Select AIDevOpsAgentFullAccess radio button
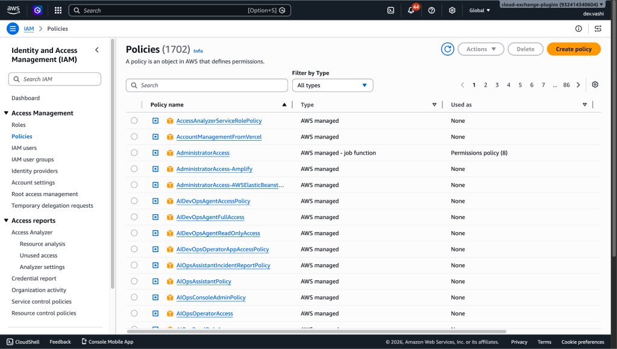 coord(134,217)
